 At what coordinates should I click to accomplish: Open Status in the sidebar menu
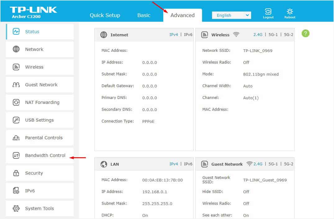40,32
